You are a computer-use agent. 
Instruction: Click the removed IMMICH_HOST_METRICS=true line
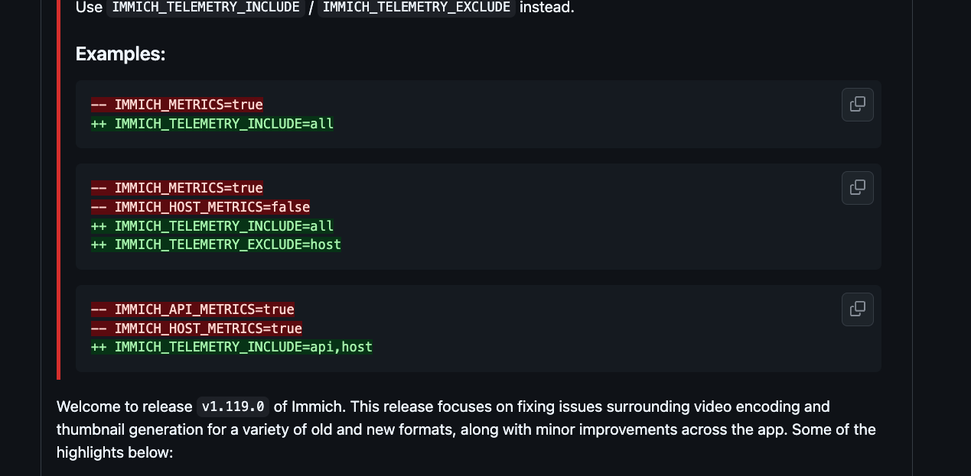tap(197, 329)
